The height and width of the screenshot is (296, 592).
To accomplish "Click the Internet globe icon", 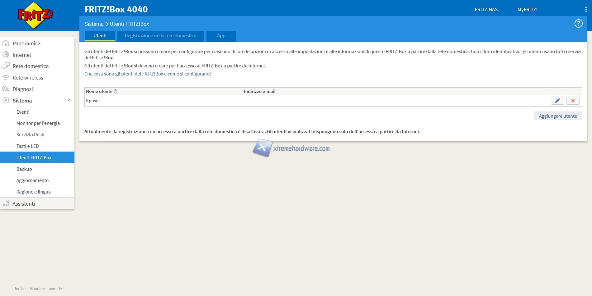I will coord(6,55).
